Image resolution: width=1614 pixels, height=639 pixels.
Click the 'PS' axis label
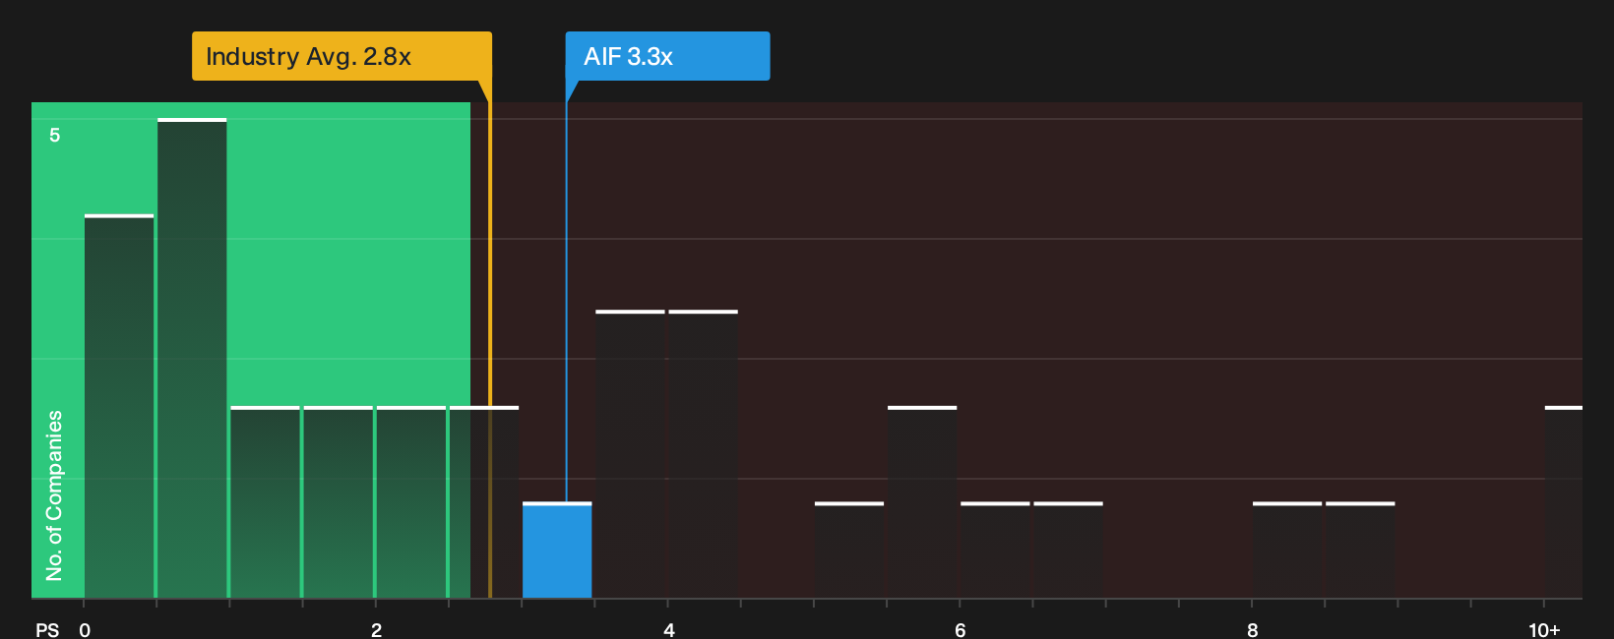tap(47, 630)
